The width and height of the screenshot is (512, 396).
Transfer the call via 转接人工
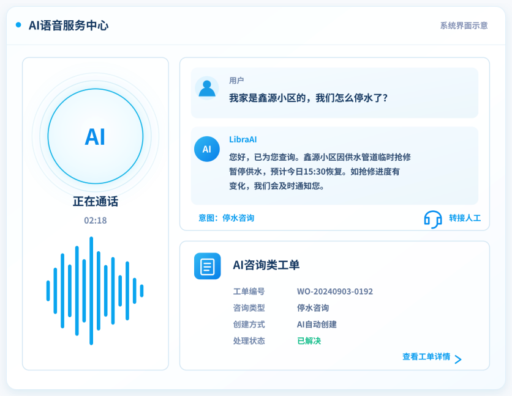[465, 218]
